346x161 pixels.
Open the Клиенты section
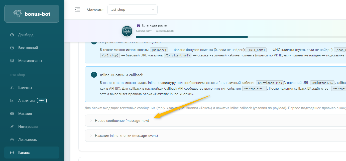pyautogui.click(x=32, y=88)
